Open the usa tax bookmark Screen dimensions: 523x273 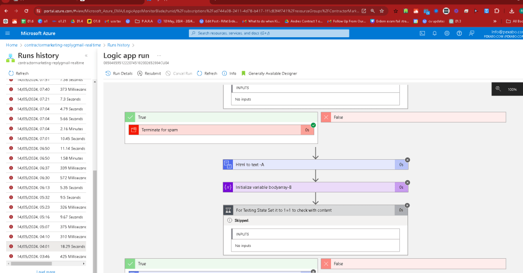[113, 21]
